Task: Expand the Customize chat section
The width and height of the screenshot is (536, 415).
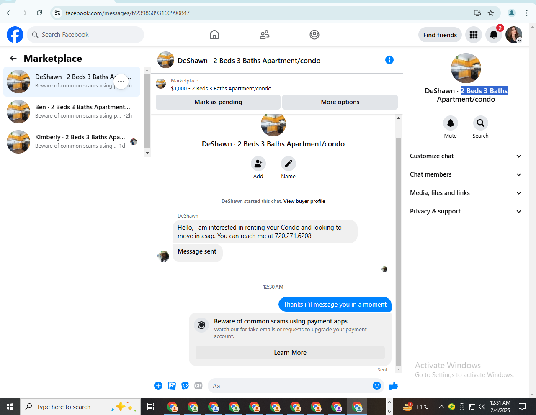Action: [x=466, y=156]
